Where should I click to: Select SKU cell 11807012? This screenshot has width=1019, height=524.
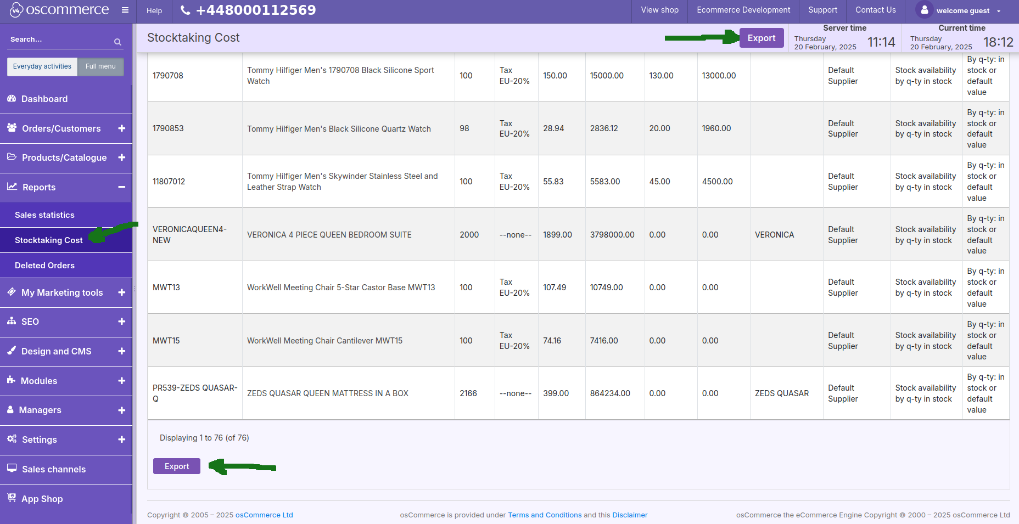point(169,182)
